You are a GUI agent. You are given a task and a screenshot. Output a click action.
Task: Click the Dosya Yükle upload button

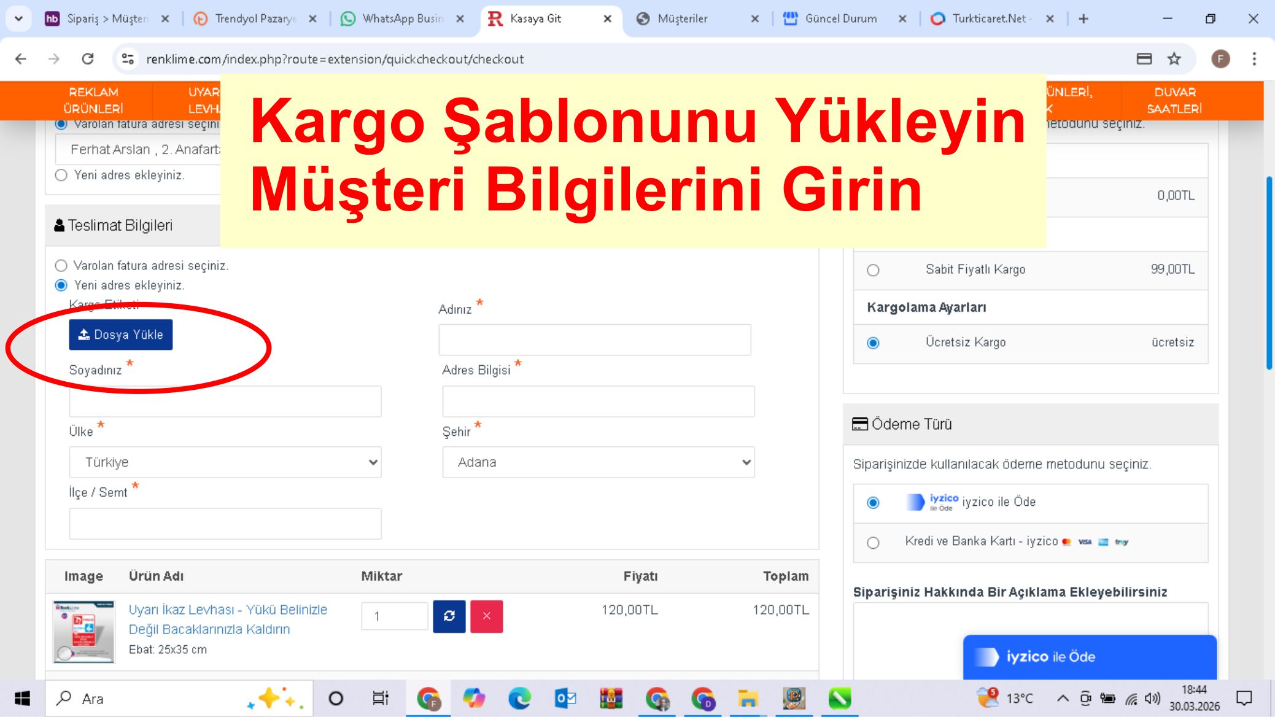tap(120, 335)
